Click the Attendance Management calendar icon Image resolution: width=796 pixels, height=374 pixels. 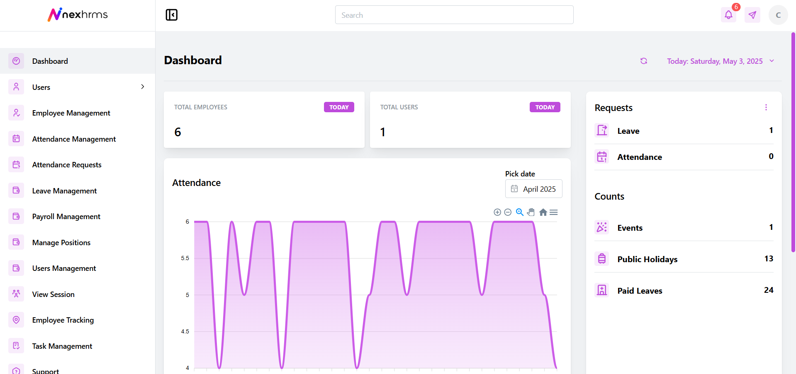16,139
